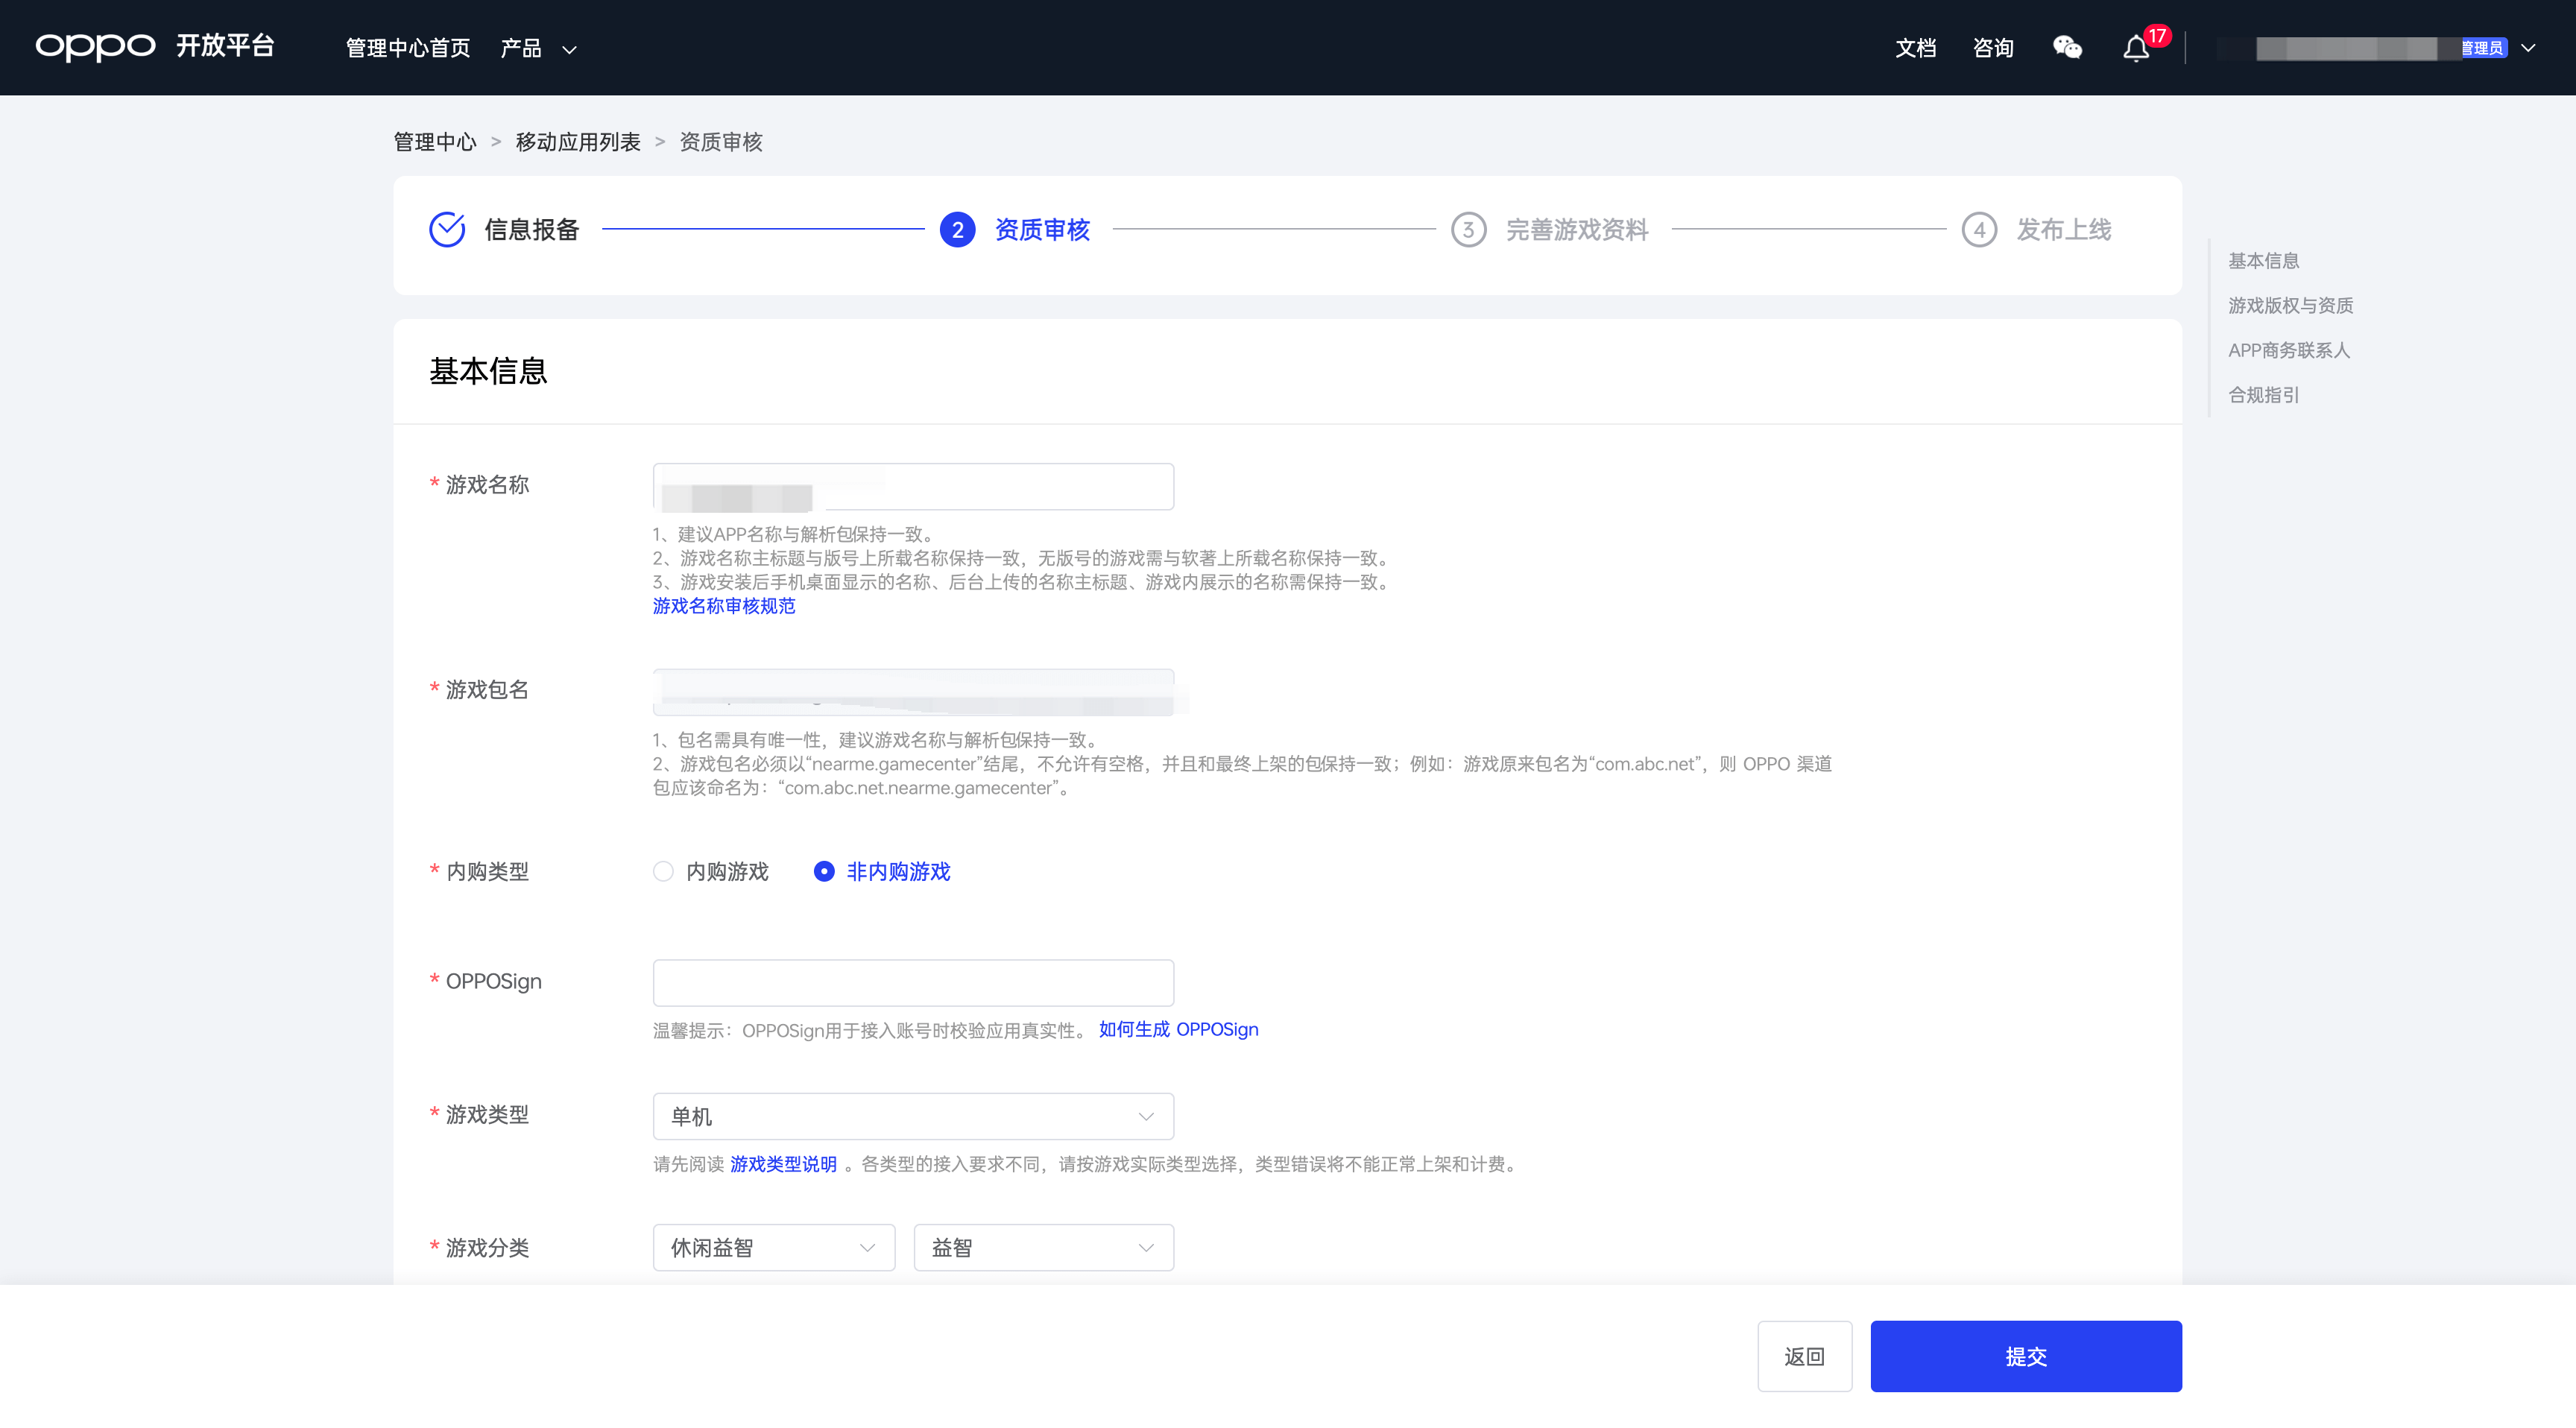Click the empty OPPOSign input field

[x=913, y=982]
